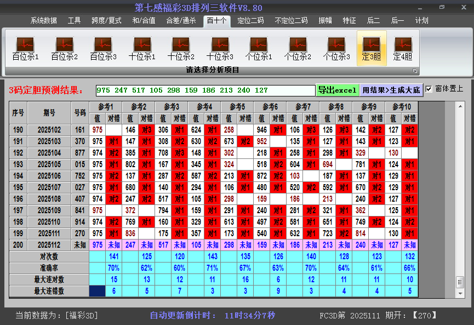
Task: Choose the 十位杀3 analysis icon
Action: pos(220,49)
